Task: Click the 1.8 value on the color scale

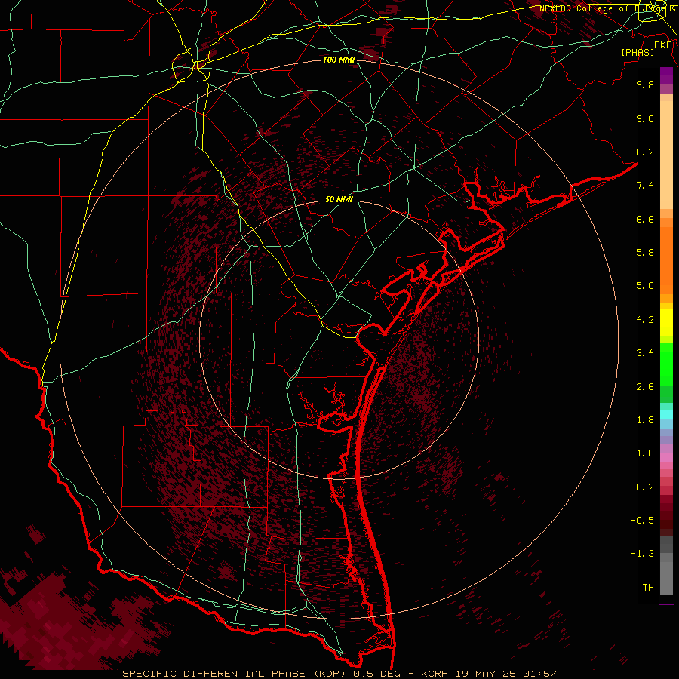Action: tap(645, 420)
